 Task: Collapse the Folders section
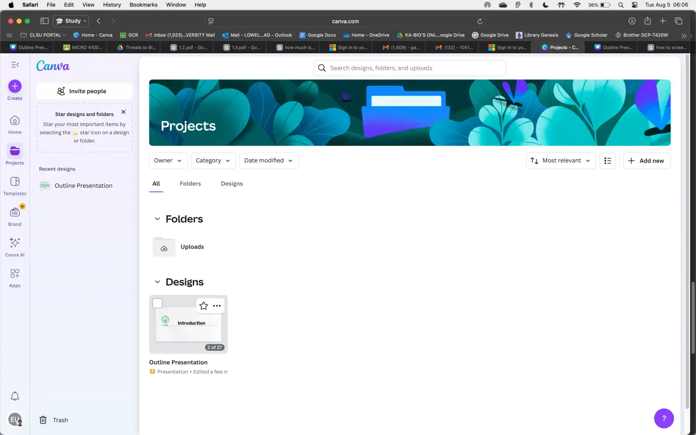pyautogui.click(x=157, y=219)
